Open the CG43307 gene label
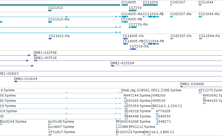222x136 pixels. pos(178,2)
